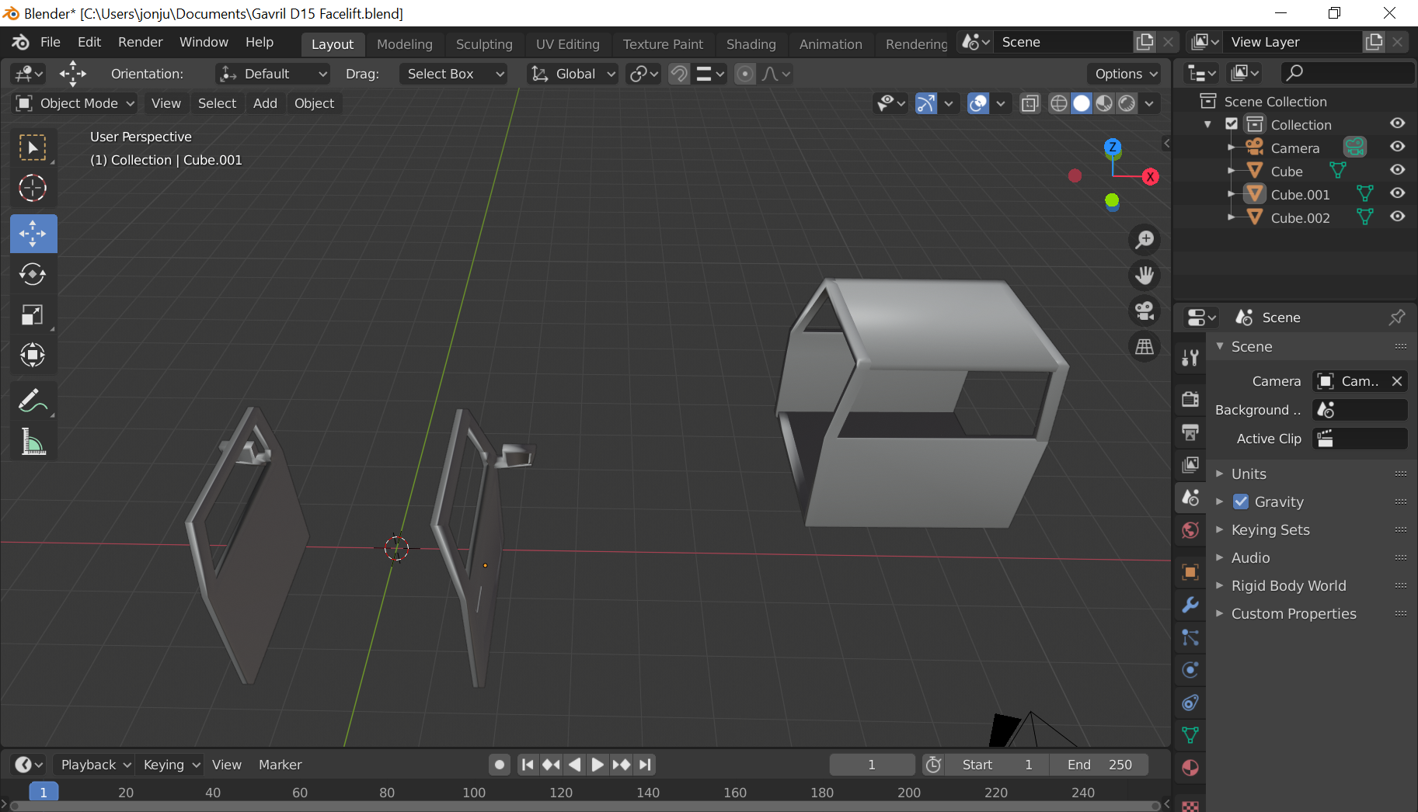Image resolution: width=1418 pixels, height=812 pixels.
Task: Hide Collection with its eye icon
Action: [x=1398, y=123]
